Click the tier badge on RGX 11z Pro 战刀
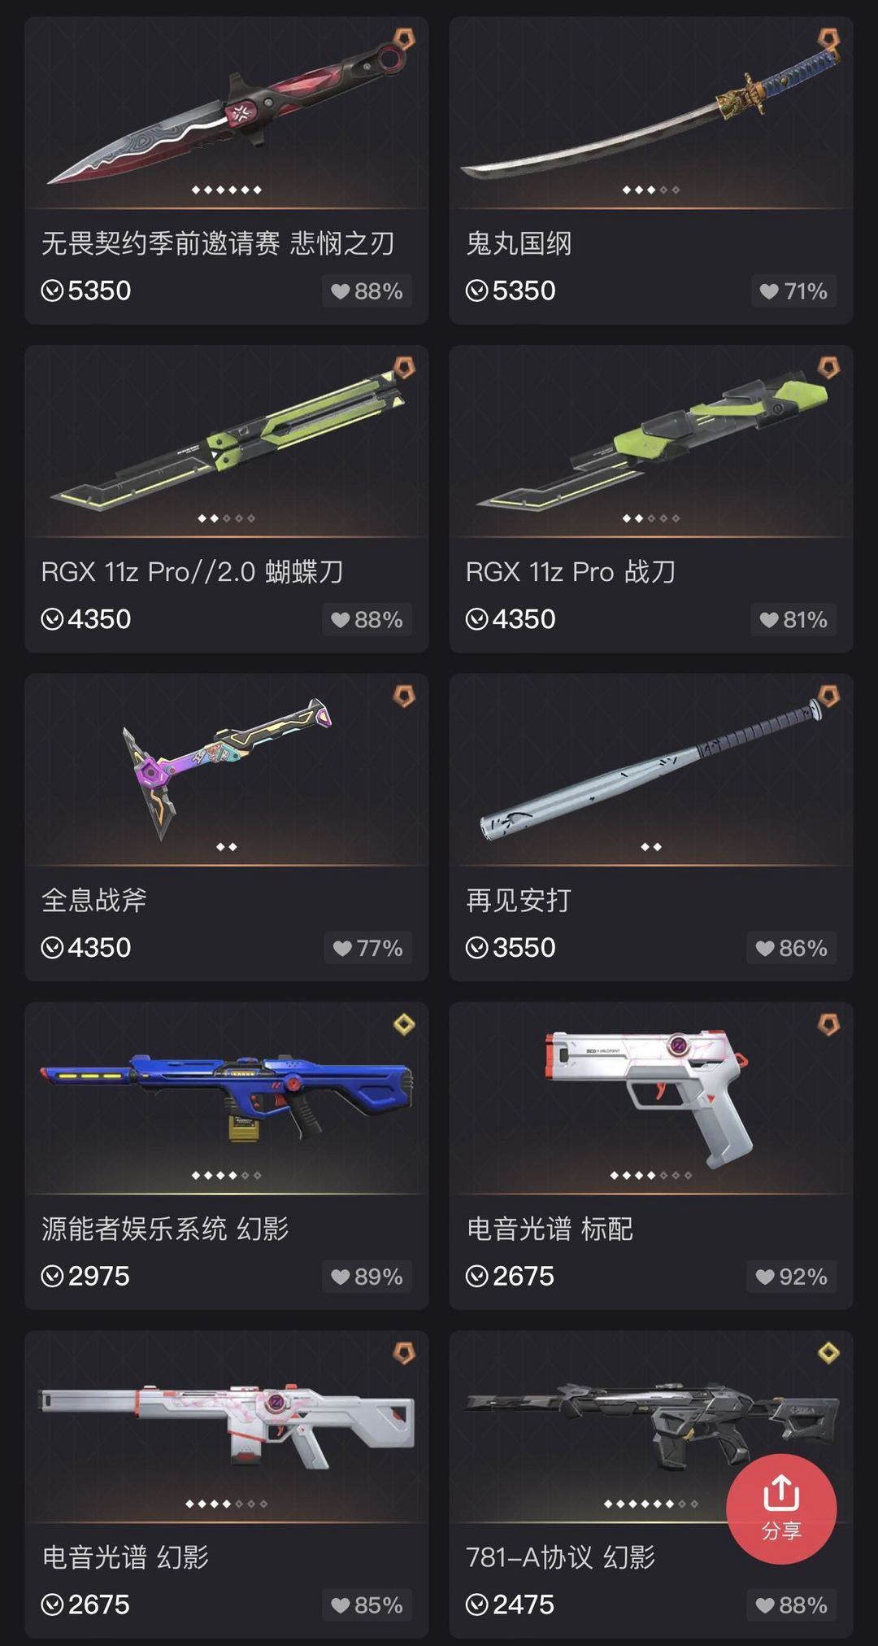The width and height of the screenshot is (878, 1646). [828, 368]
